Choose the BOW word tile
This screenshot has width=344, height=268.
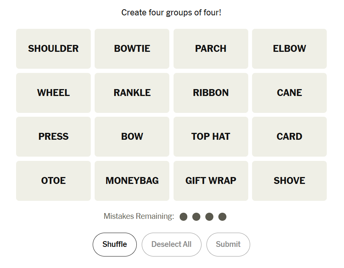tap(132, 137)
